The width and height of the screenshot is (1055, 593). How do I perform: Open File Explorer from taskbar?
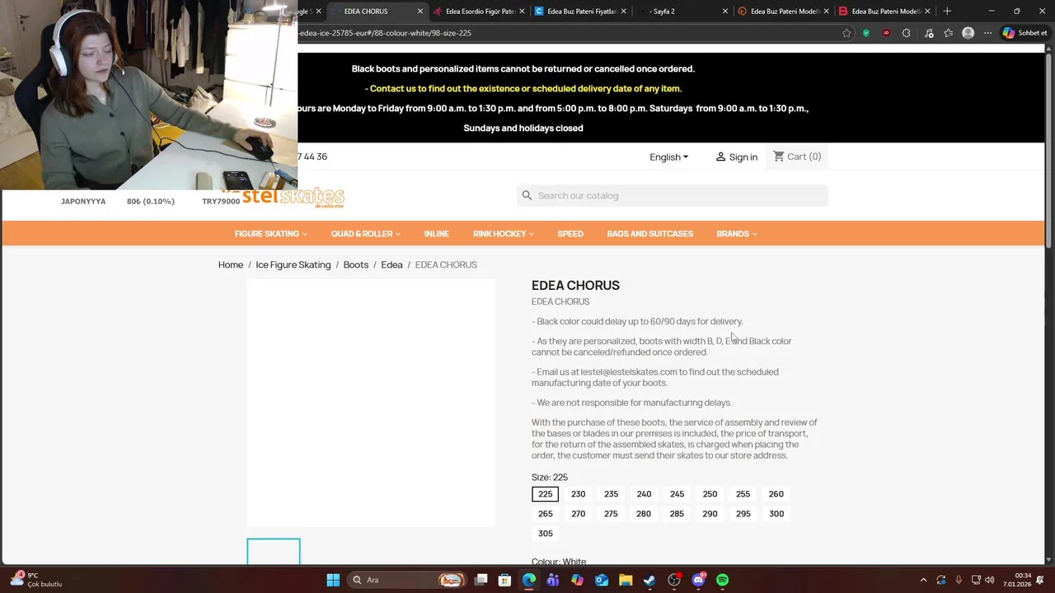point(626,580)
